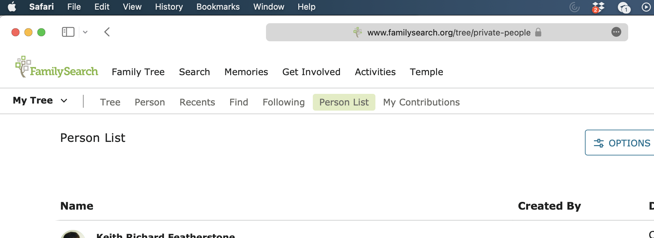This screenshot has height=238, width=654.
Task: Open the Bookmarks menu
Action: click(218, 7)
